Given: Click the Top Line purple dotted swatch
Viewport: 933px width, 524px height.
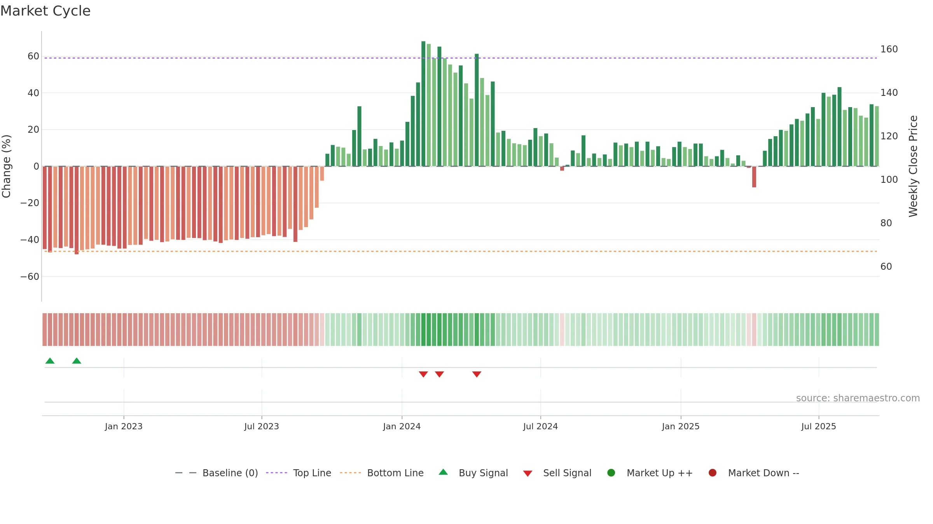Looking at the screenshot, I should (276, 473).
